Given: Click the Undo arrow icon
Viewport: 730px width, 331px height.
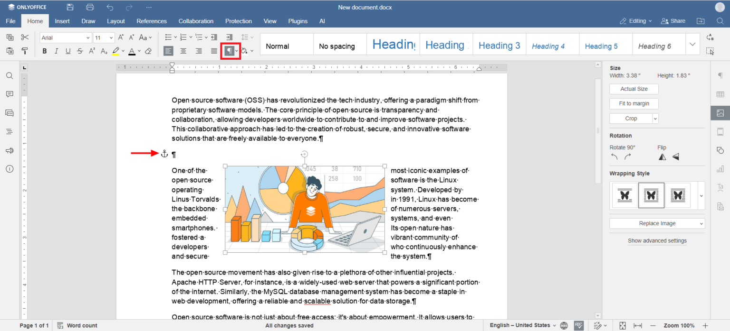Looking at the screenshot, I should click(110, 7).
